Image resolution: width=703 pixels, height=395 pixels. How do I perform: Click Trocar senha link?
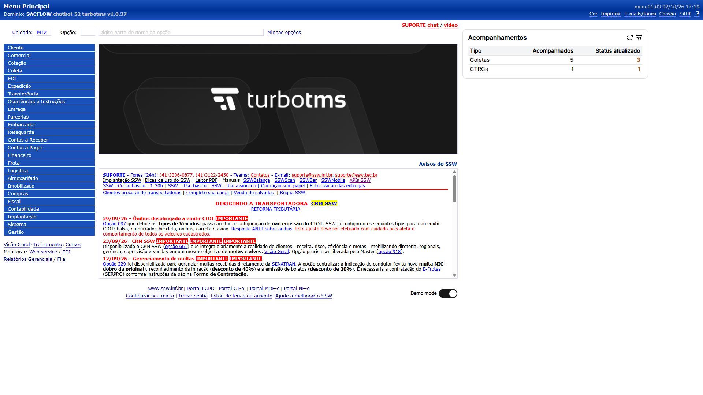(x=193, y=296)
